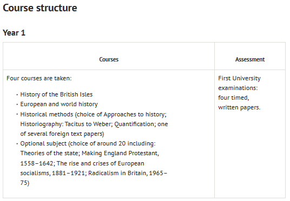Image resolution: width=290 pixels, height=201 pixels.
Task: Click the Course structure heading
Action: point(39,8)
